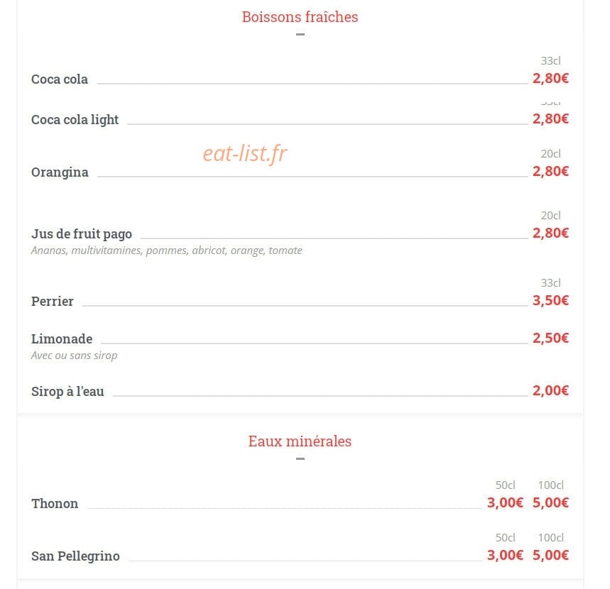Screen dimensions: 610x589
Task: Click the Jus de fruit pago item
Action: (x=82, y=234)
